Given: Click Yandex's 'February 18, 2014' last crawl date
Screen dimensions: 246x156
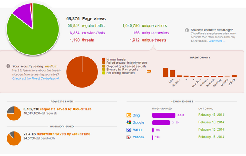Looking at the screenshot, I should [x=211, y=137].
